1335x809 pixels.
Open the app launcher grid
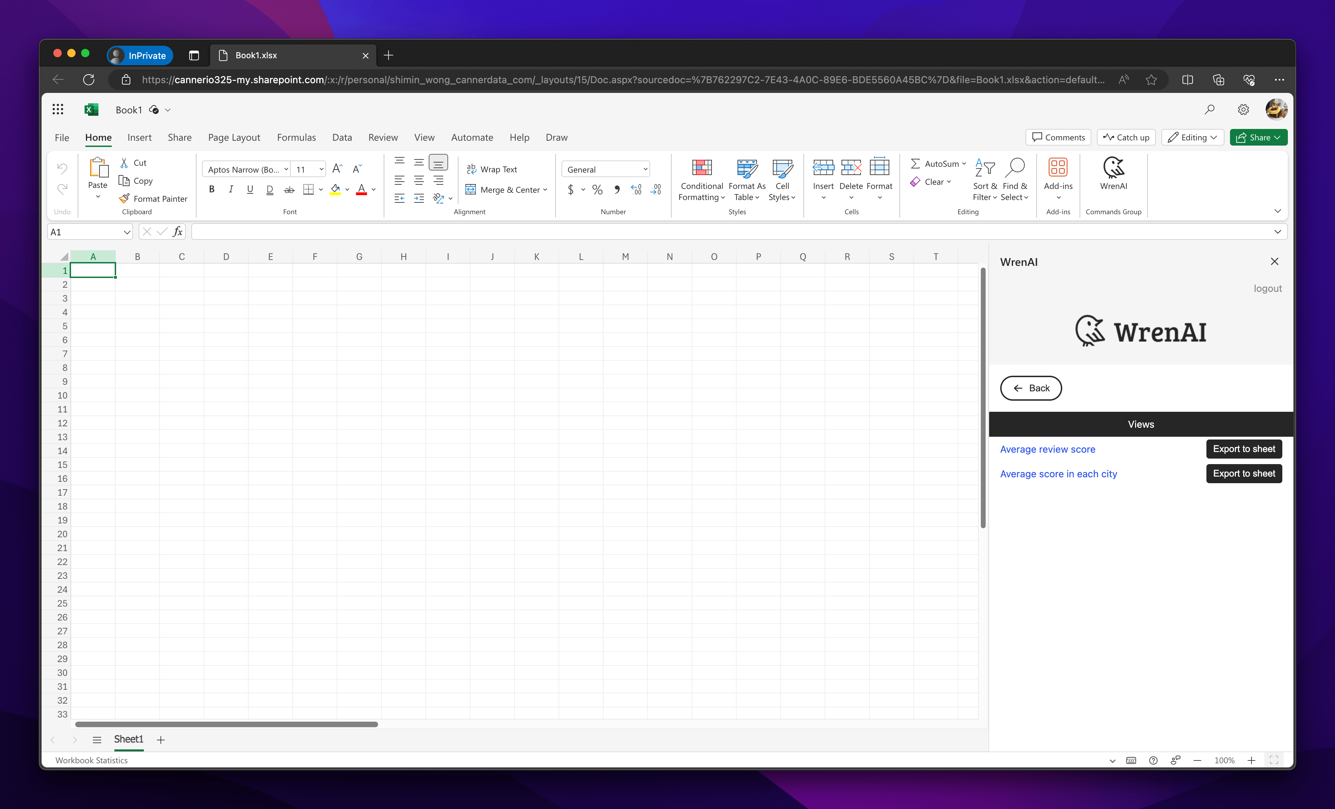(x=58, y=110)
